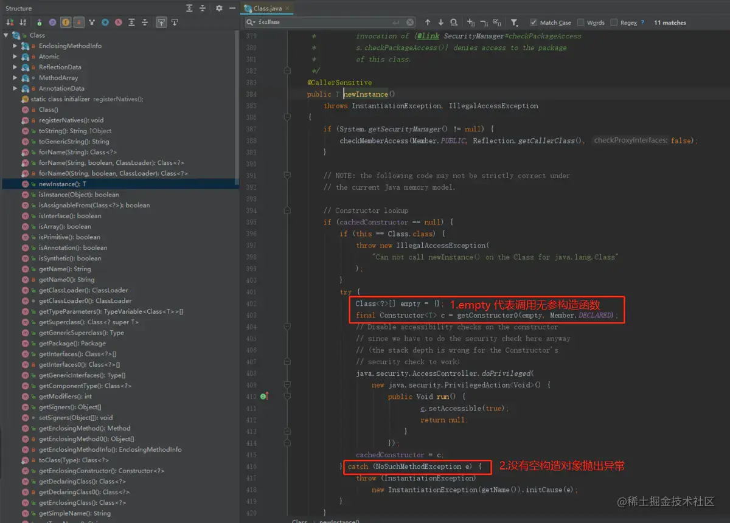Expand the AnnotationData node
730x523 pixels.
15,88
